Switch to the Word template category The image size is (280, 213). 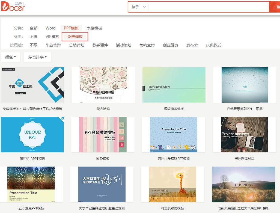(x=50, y=28)
